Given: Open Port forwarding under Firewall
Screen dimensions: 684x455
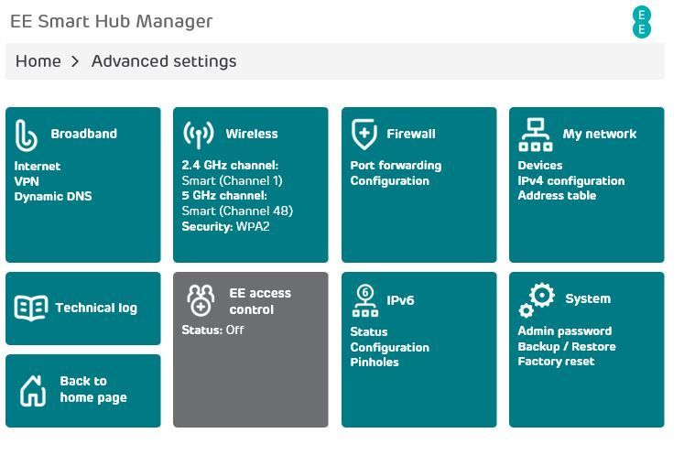Looking at the screenshot, I should 396,166.
